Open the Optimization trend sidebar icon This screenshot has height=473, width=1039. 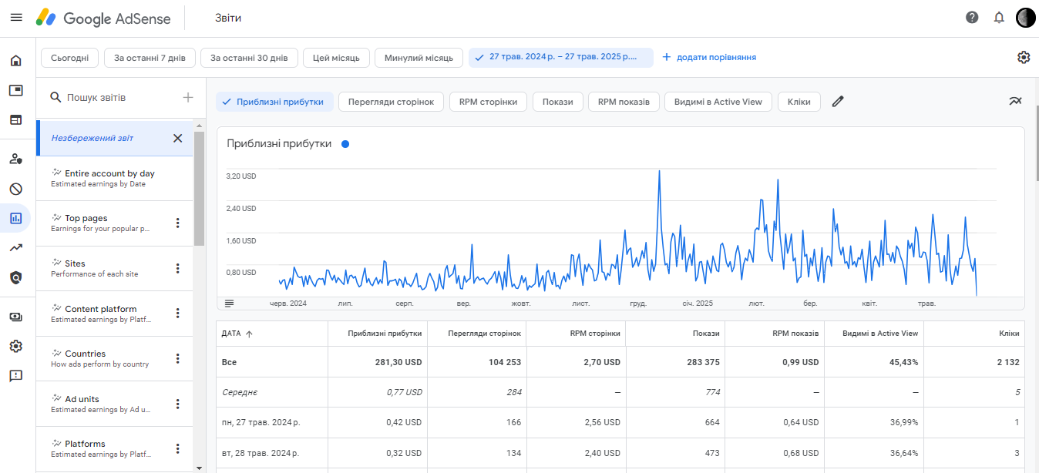15,247
